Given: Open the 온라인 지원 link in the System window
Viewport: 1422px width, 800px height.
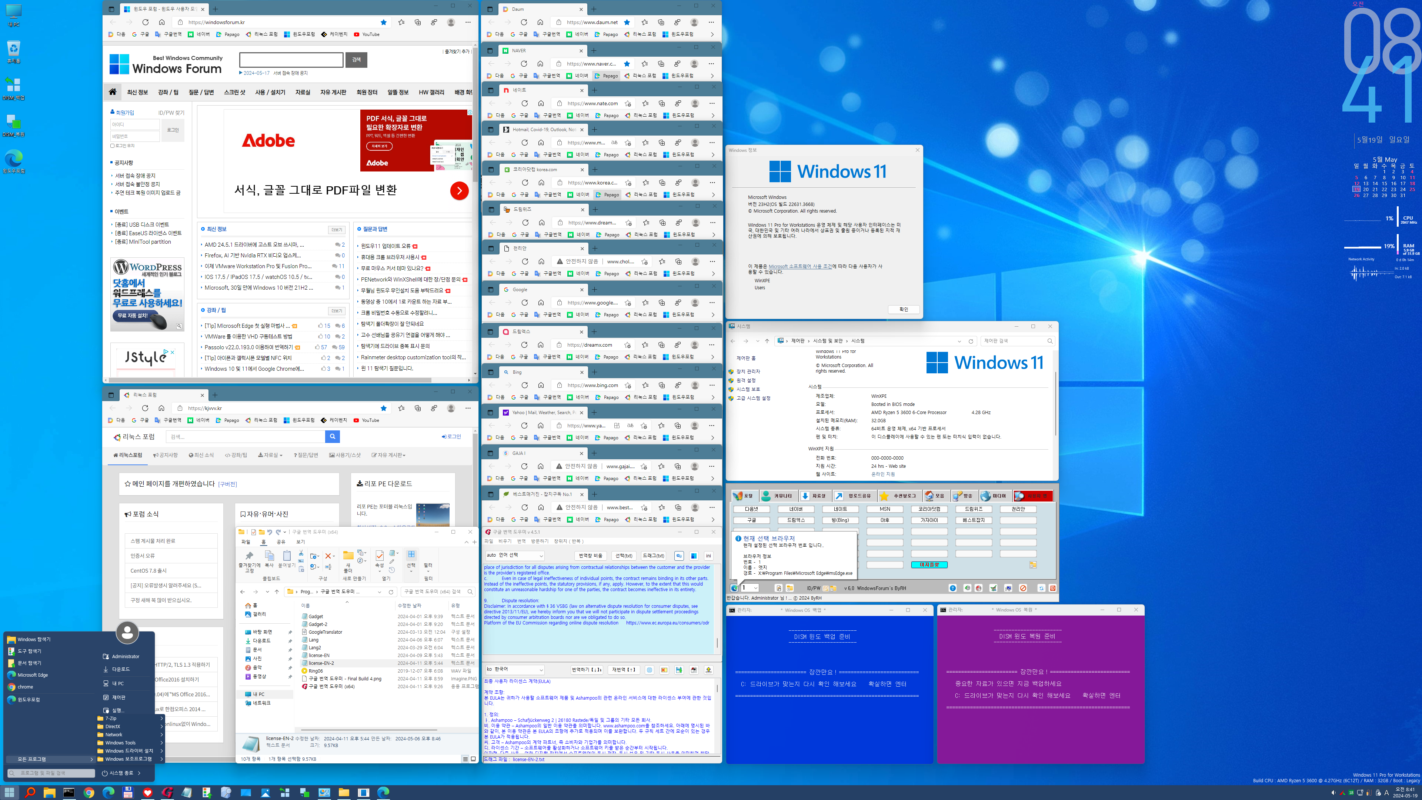Looking at the screenshot, I should click(x=883, y=474).
